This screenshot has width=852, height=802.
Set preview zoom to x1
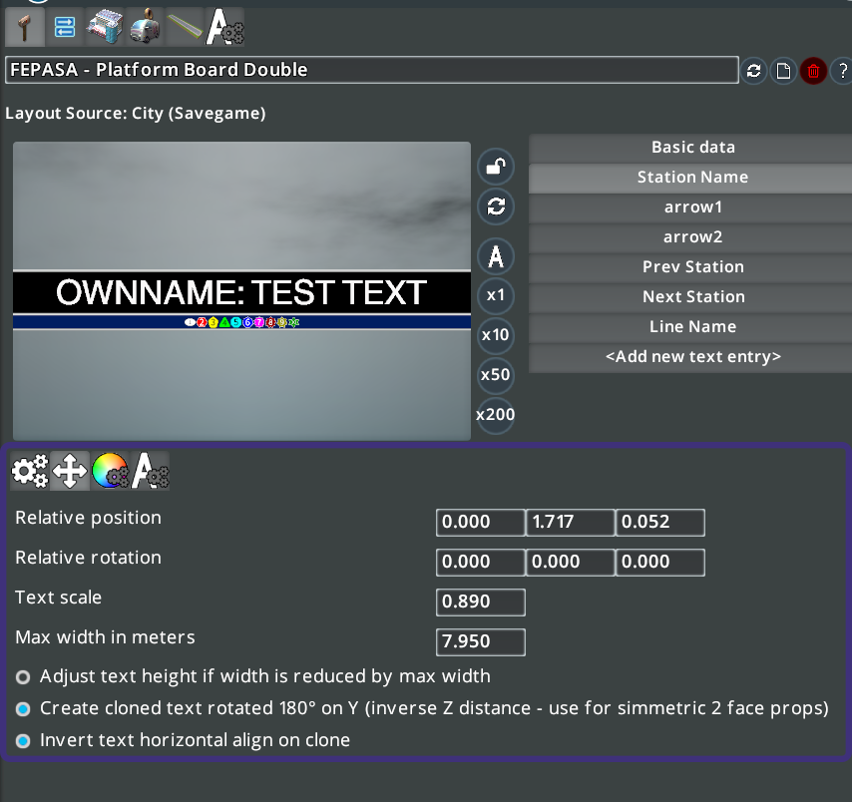[496, 295]
